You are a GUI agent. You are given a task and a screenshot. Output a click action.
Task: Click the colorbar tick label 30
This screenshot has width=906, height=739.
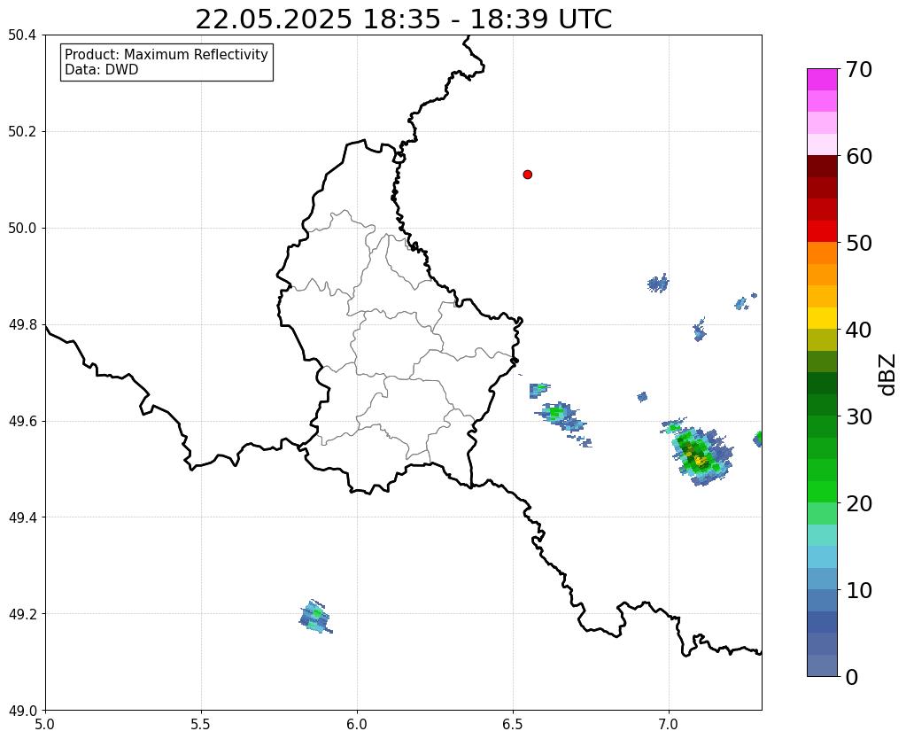(859, 416)
